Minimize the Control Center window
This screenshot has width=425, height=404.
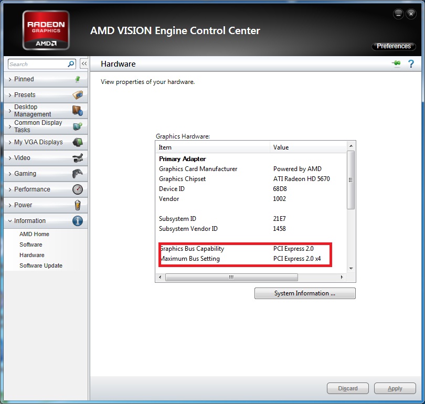click(398, 14)
